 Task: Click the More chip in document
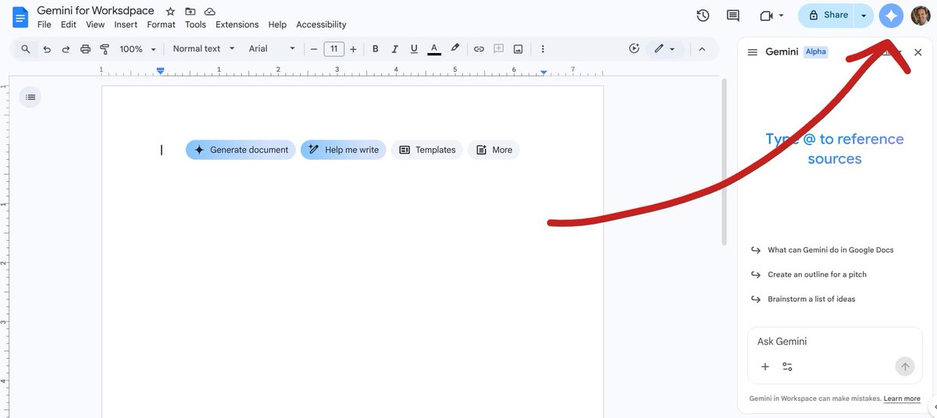[x=493, y=150]
